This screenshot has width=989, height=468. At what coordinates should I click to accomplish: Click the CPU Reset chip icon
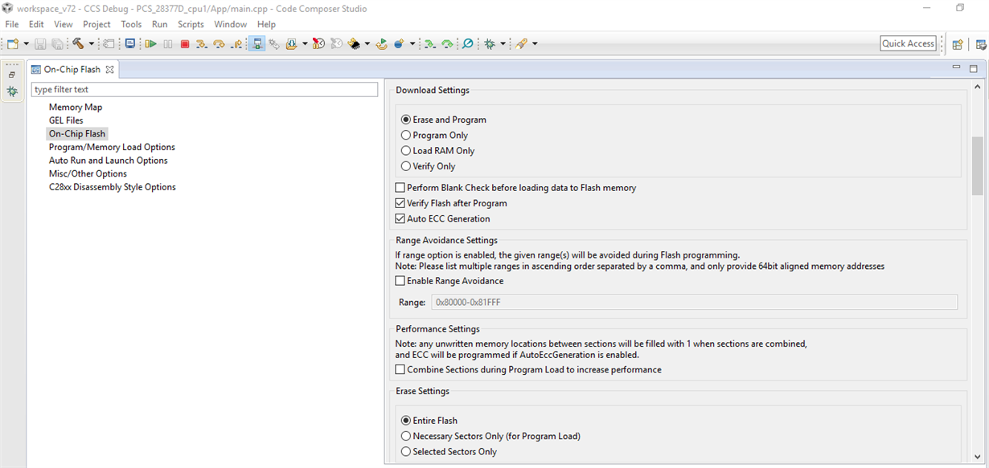[x=354, y=44]
